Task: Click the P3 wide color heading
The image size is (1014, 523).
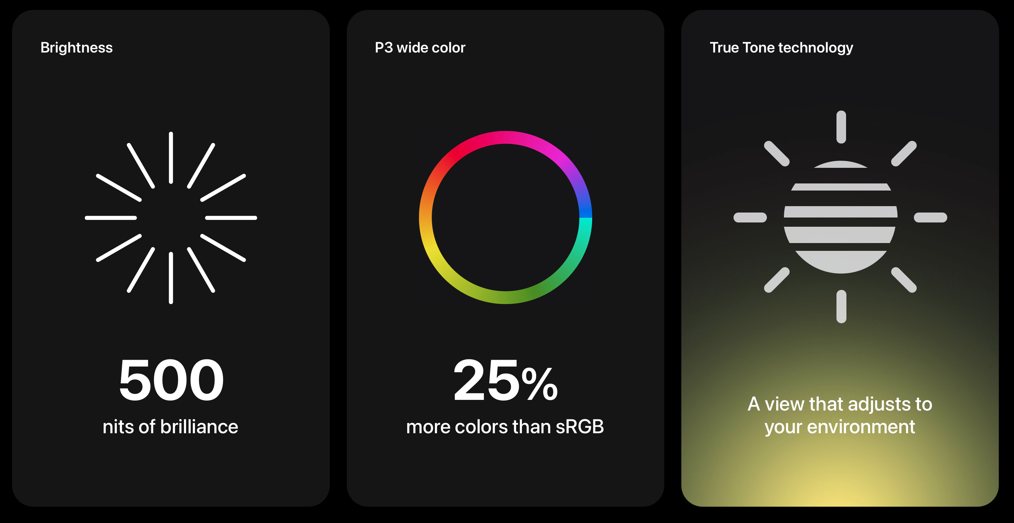Action: [420, 48]
